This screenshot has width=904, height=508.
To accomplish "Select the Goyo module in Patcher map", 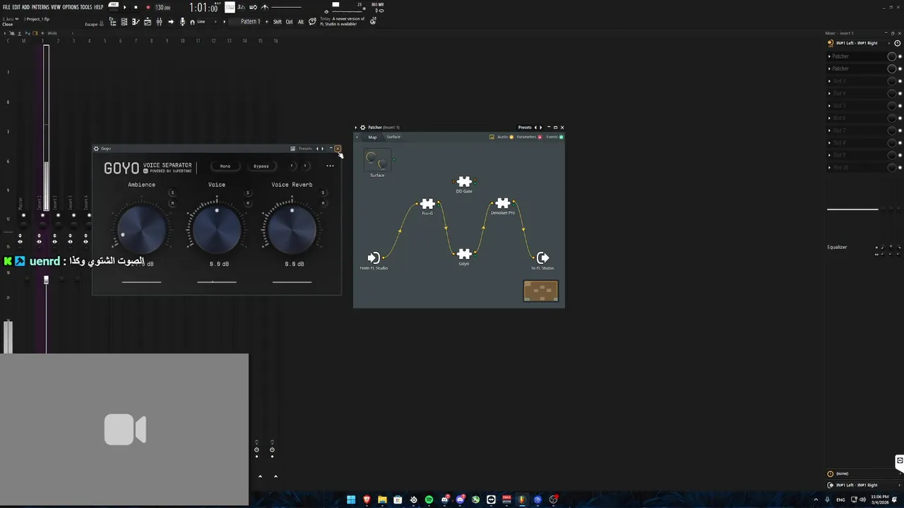I will (464, 254).
